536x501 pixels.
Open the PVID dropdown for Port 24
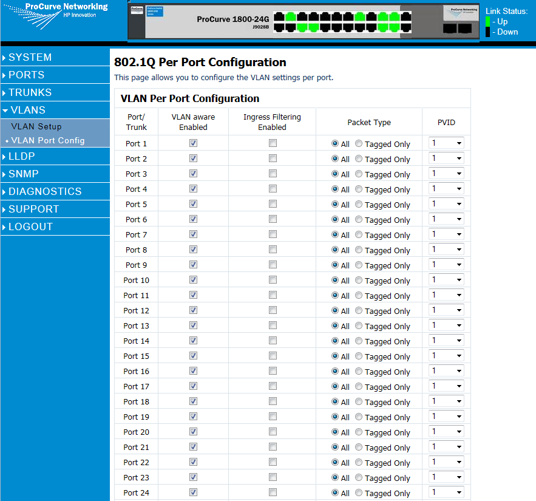[446, 492]
